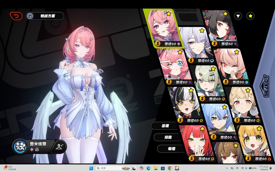The width and height of the screenshot is (275, 172).
Task: Select the red-haired laughing character card
Action: pyautogui.click(x=197, y=143)
